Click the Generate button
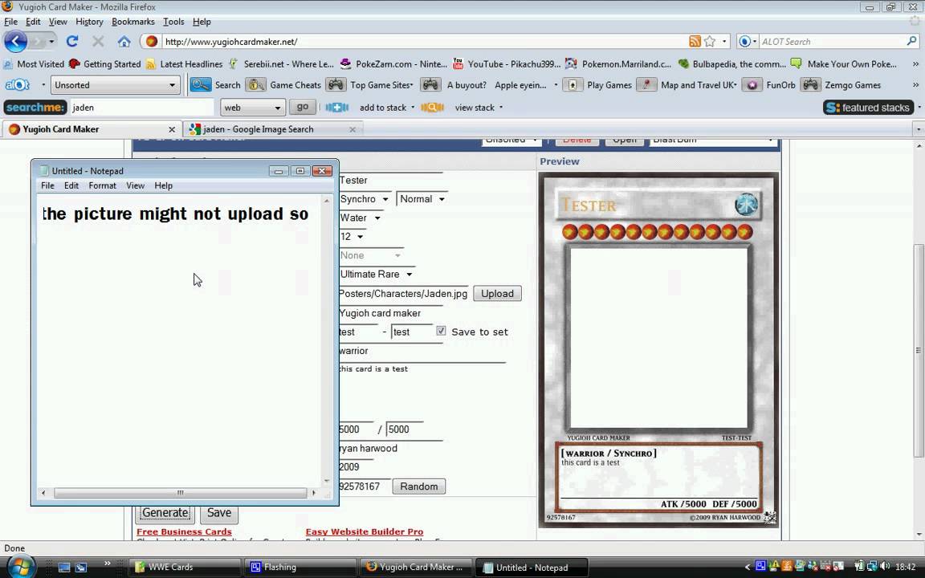The height and width of the screenshot is (578, 925). (x=165, y=513)
